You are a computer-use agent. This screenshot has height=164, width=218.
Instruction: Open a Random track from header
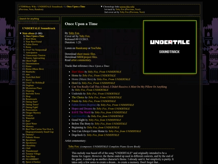pos(38,9)
